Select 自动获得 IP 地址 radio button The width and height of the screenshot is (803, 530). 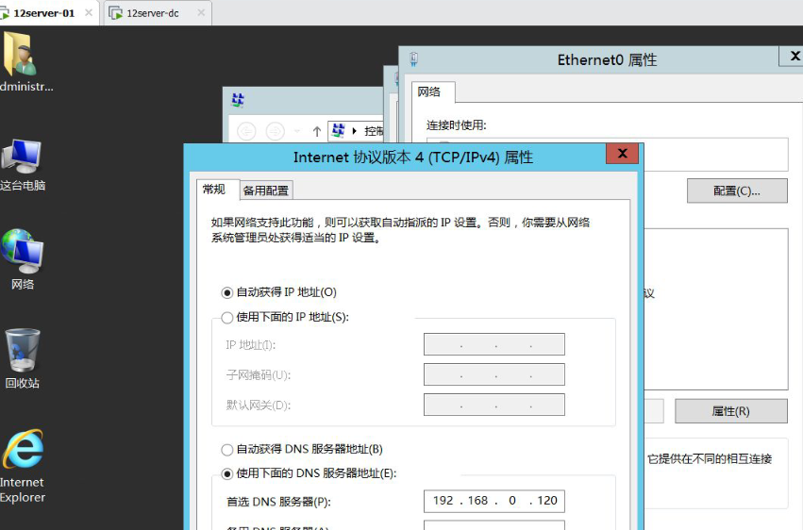click(x=226, y=292)
